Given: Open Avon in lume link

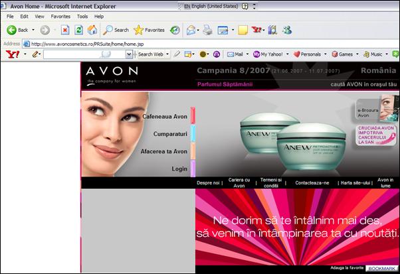Looking at the screenshot, I should [385, 183].
